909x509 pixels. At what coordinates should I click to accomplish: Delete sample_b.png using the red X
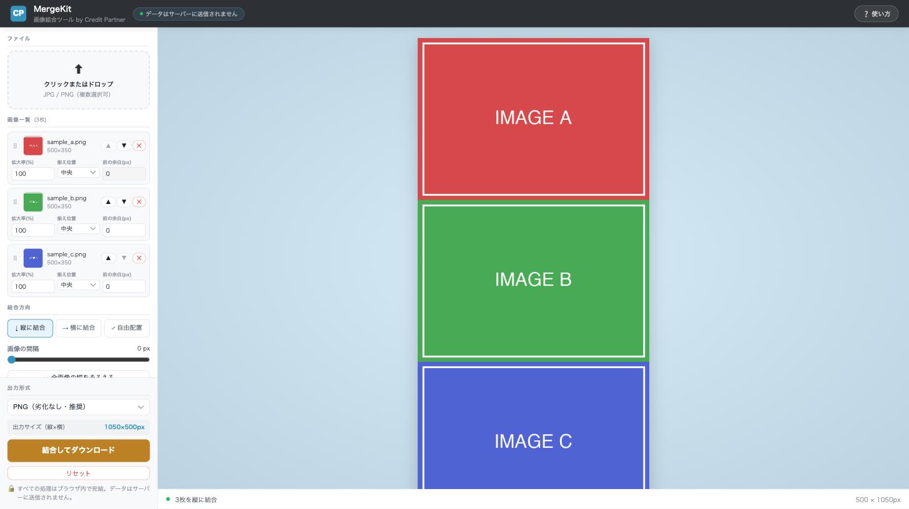(139, 202)
